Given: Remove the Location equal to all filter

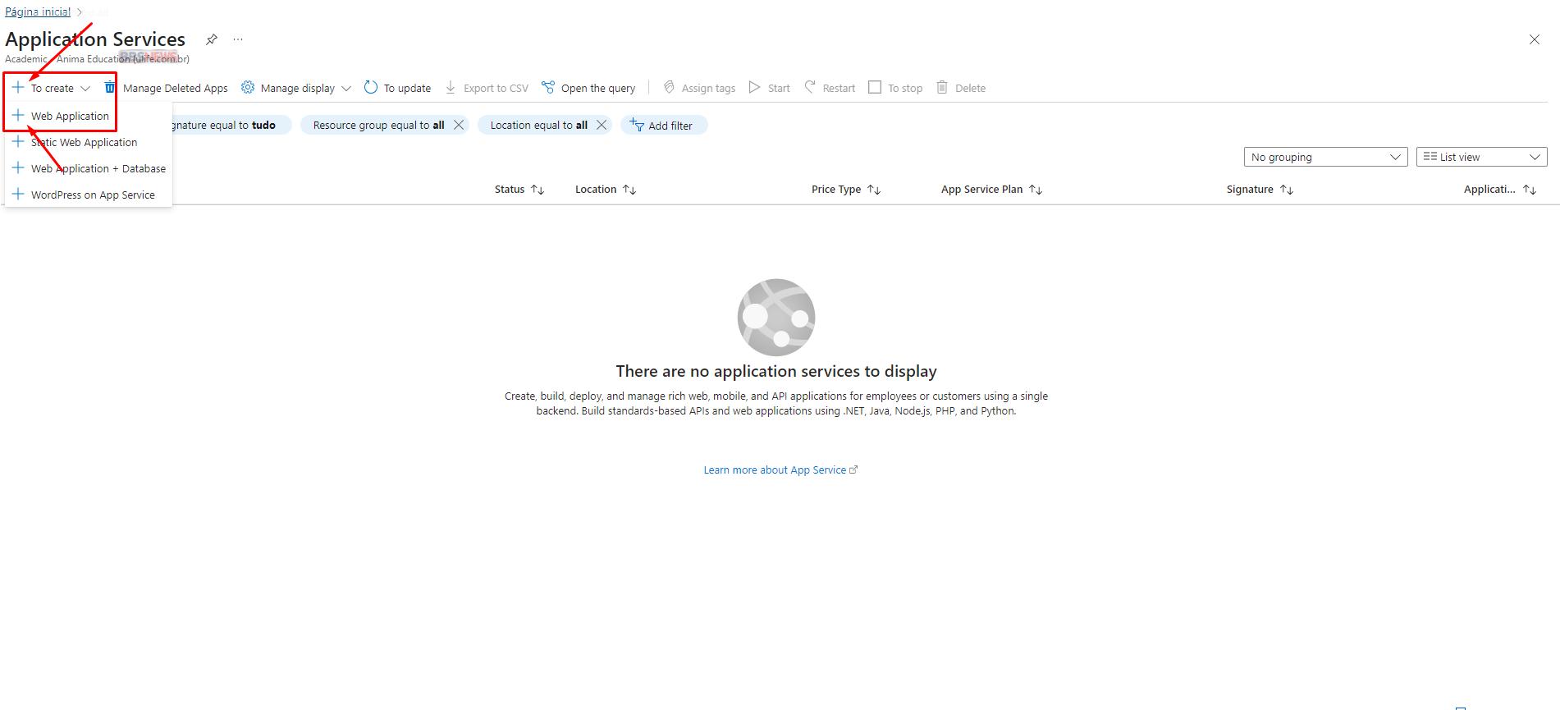Looking at the screenshot, I should [x=602, y=125].
